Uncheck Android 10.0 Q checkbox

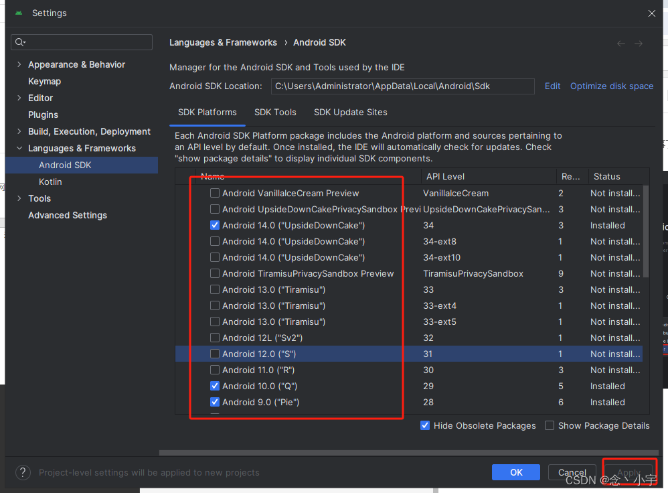click(x=215, y=386)
